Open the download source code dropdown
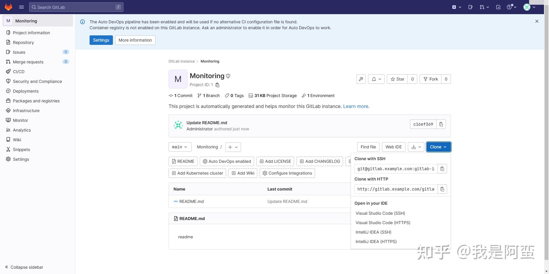This screenshot has height=274, width=549. point(416,147)
